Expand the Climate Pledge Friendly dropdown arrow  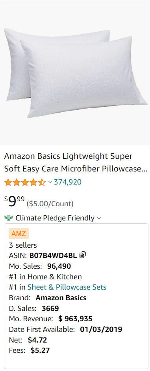pyautogui.click(x=99, y=218)
